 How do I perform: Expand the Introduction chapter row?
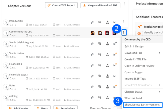tap(7, 24)
